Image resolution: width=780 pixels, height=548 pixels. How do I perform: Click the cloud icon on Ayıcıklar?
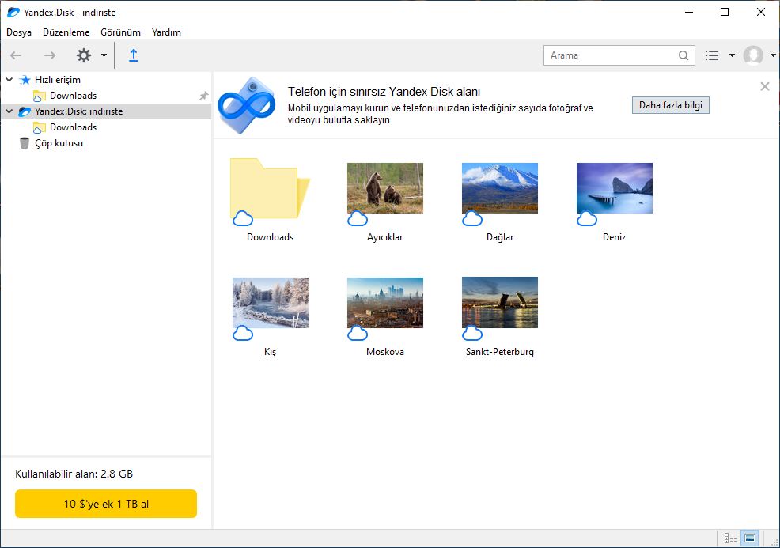tap(358, 218)
